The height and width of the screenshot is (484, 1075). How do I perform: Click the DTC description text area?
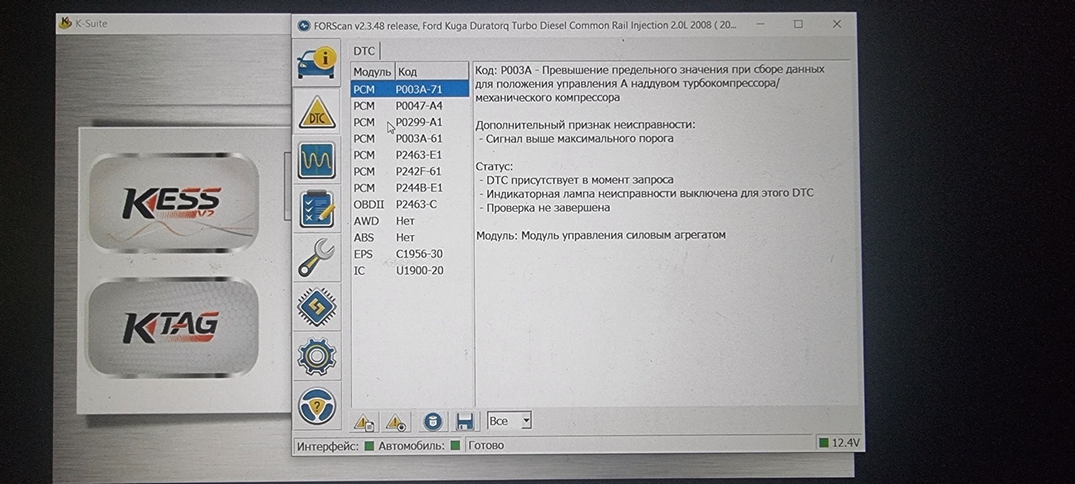click(664, 234)
